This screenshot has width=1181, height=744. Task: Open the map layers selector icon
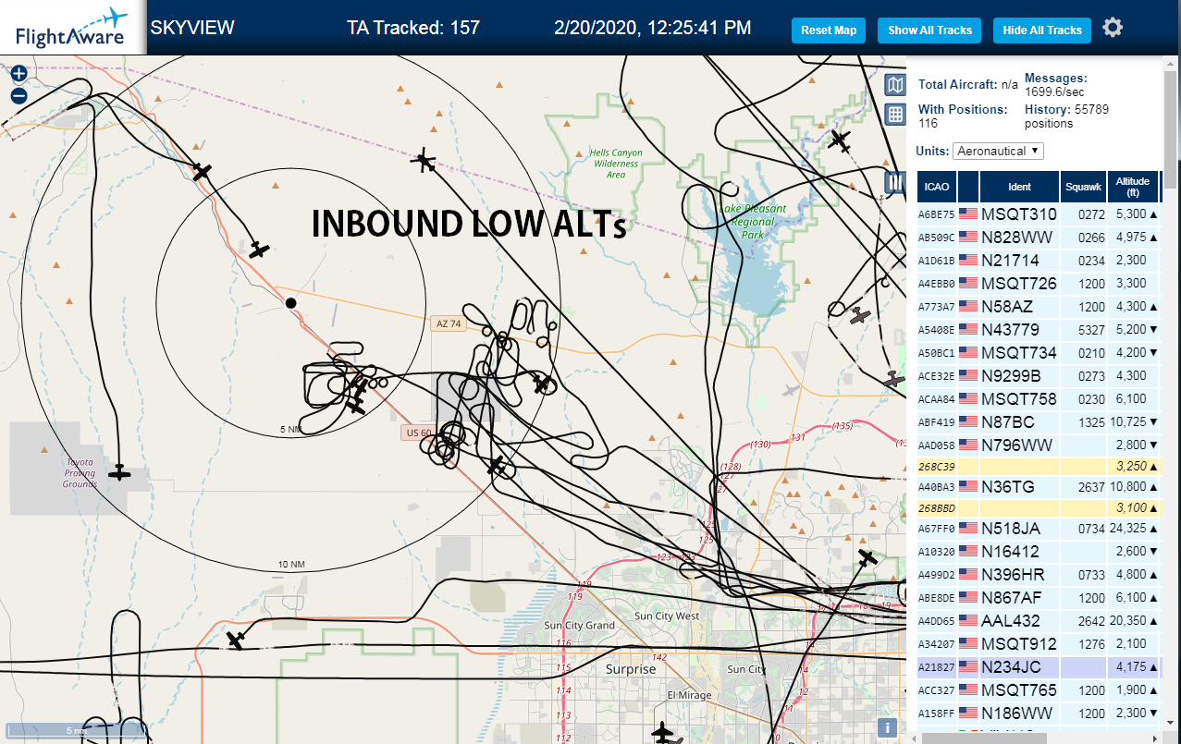tap(894, 86)
